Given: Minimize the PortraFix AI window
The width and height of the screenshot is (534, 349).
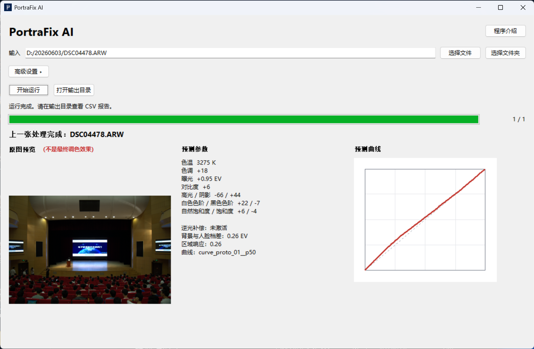Looking at the screenshot, I should pyautogui.click(x=479, y=7).
